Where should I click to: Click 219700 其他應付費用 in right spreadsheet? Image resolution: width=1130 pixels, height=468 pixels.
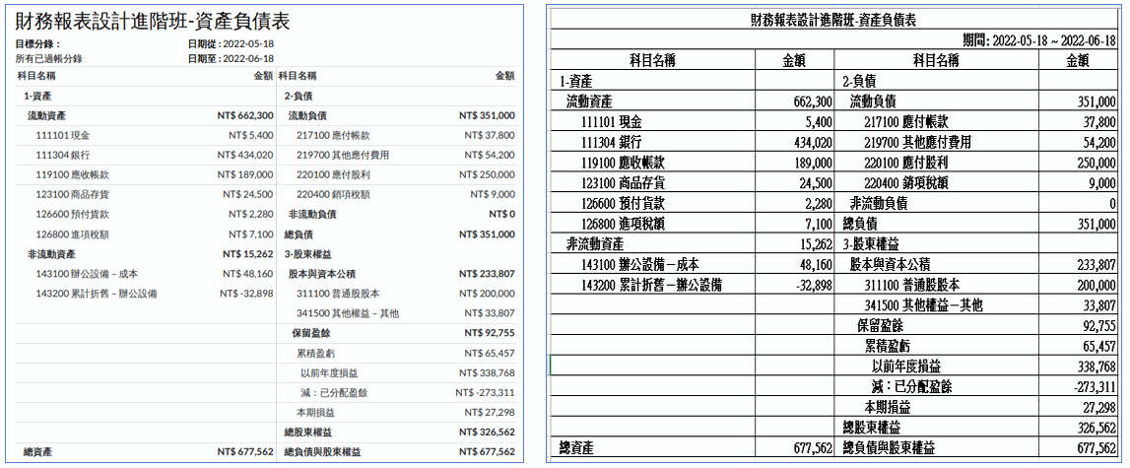coord(936,142)
